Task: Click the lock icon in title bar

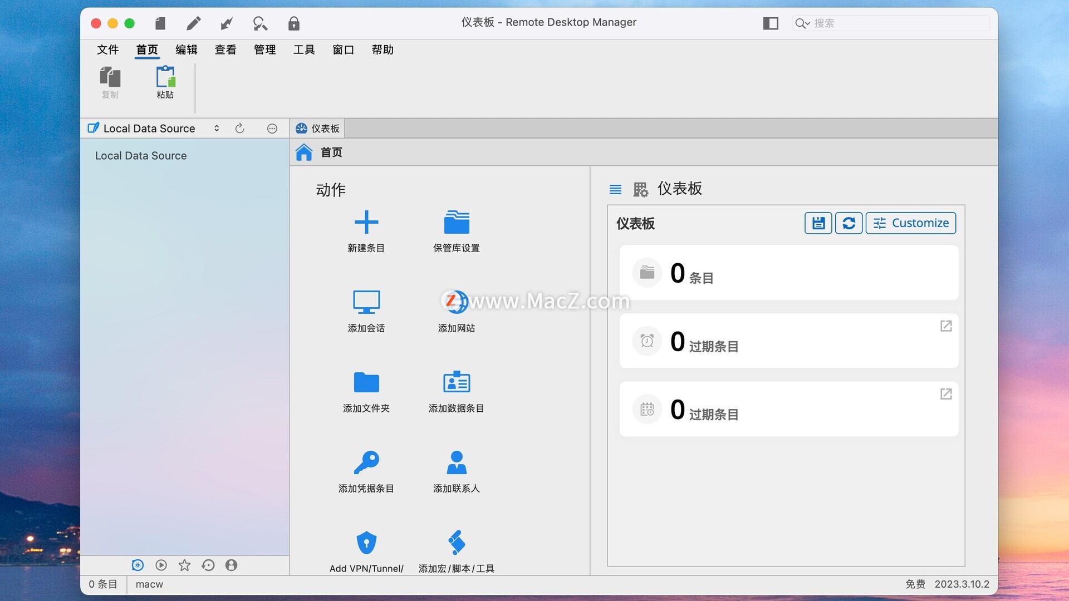Action: click(x=294, y=23)
